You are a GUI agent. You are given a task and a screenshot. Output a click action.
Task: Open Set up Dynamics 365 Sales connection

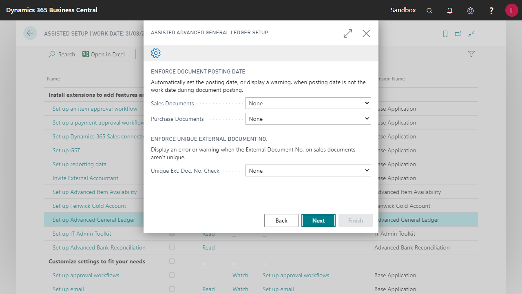click(x=98, y=136)
